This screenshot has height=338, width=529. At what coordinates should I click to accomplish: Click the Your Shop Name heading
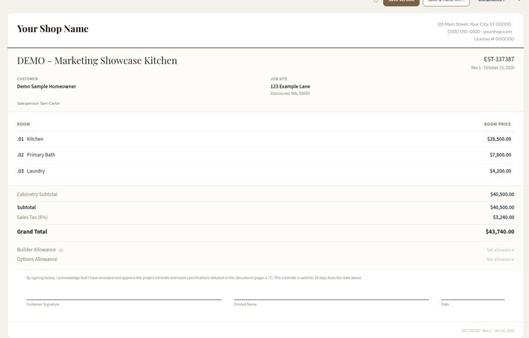53,29
